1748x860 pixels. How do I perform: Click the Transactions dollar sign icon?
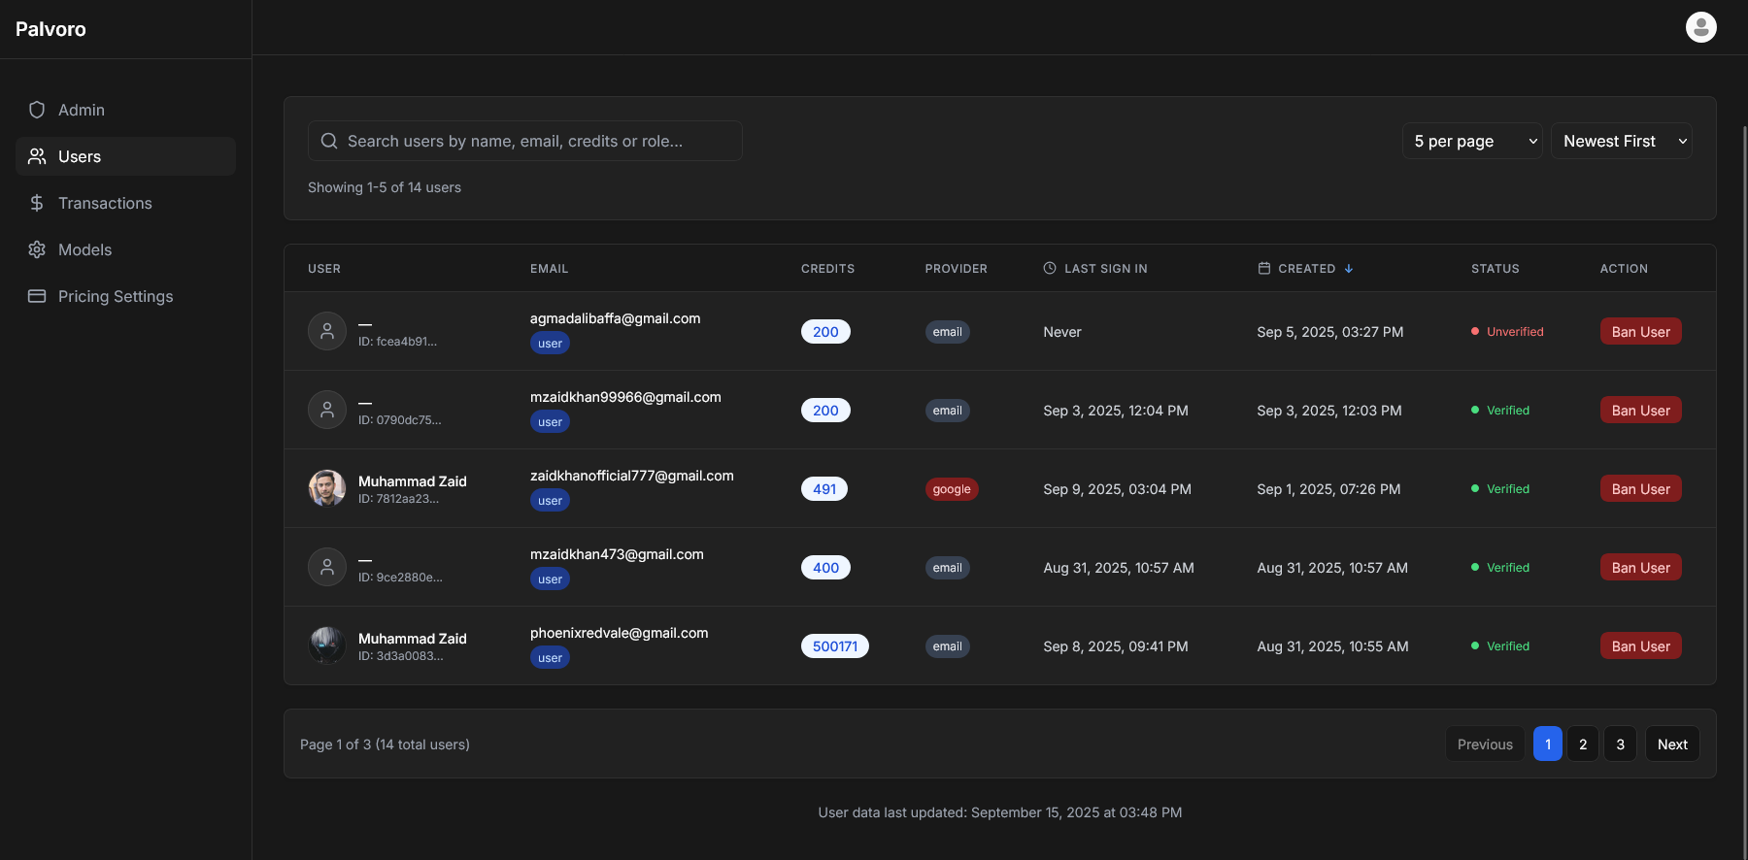pos(37,203)
